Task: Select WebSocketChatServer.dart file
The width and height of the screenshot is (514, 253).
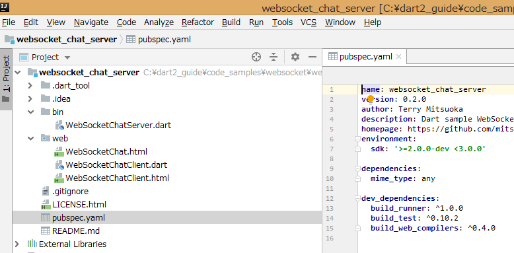Action: 118,126
